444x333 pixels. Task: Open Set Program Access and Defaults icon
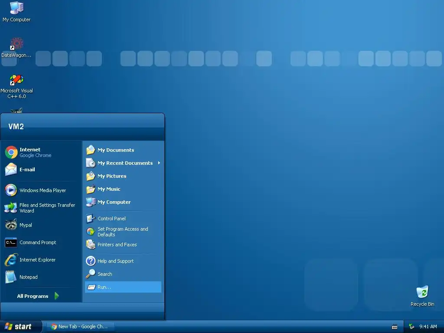tap(91, 232)
